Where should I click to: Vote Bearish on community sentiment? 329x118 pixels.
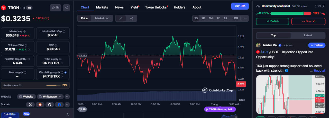tap(308, 21)
